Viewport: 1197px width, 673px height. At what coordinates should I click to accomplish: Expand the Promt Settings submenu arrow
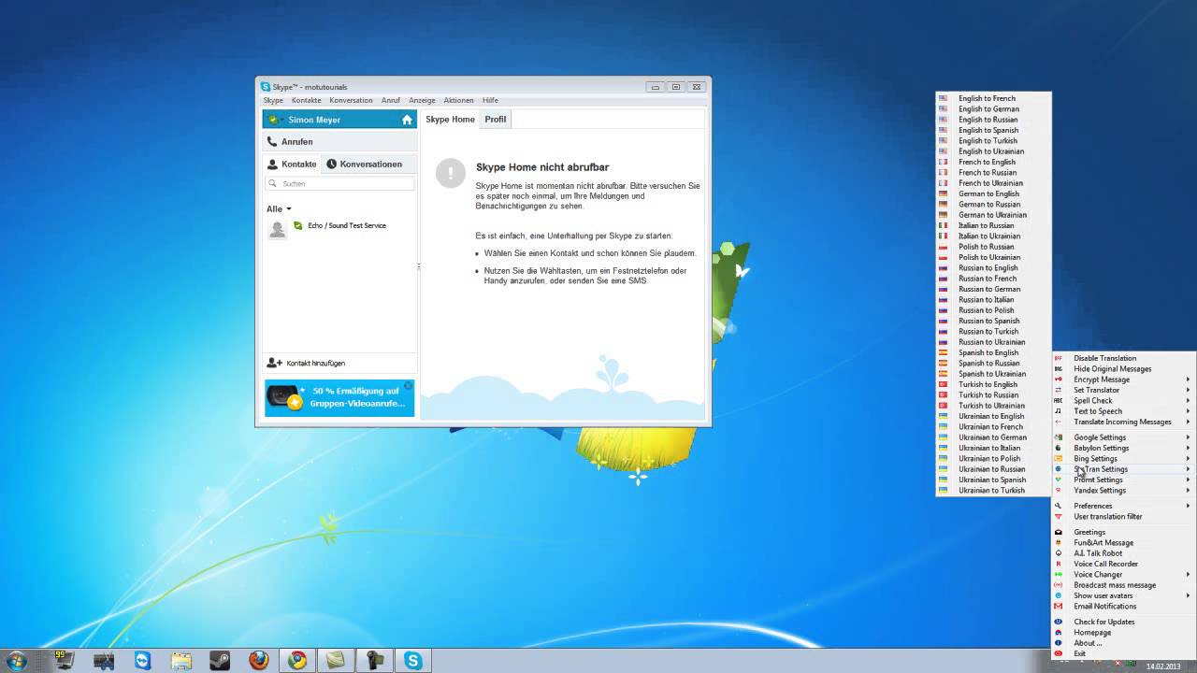(x=1189, y=480)
